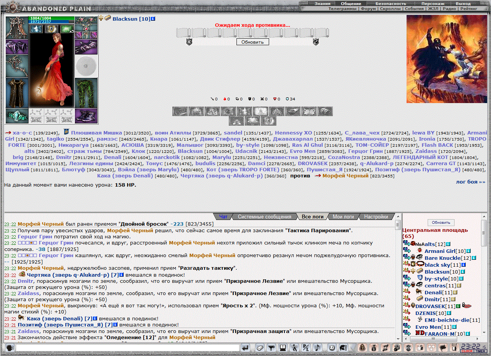Click the first empty scroll slot
Image resolution: width=491 pixels, height=356 pixels.
(x=184, y=33)
